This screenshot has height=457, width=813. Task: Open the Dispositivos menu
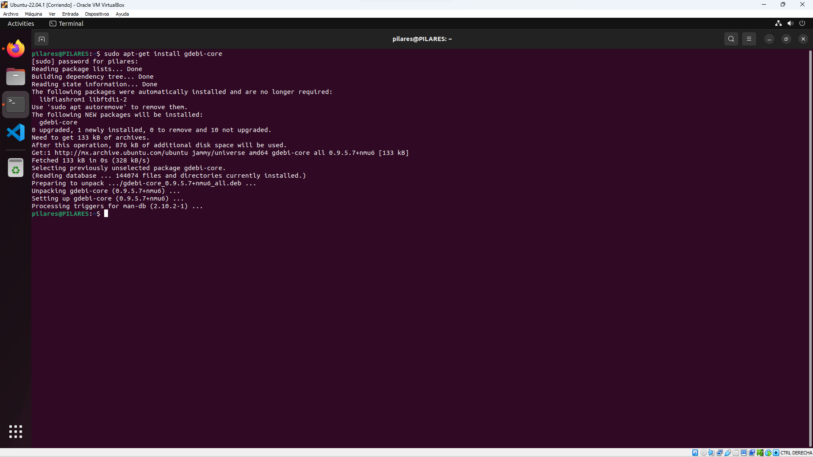97,14
